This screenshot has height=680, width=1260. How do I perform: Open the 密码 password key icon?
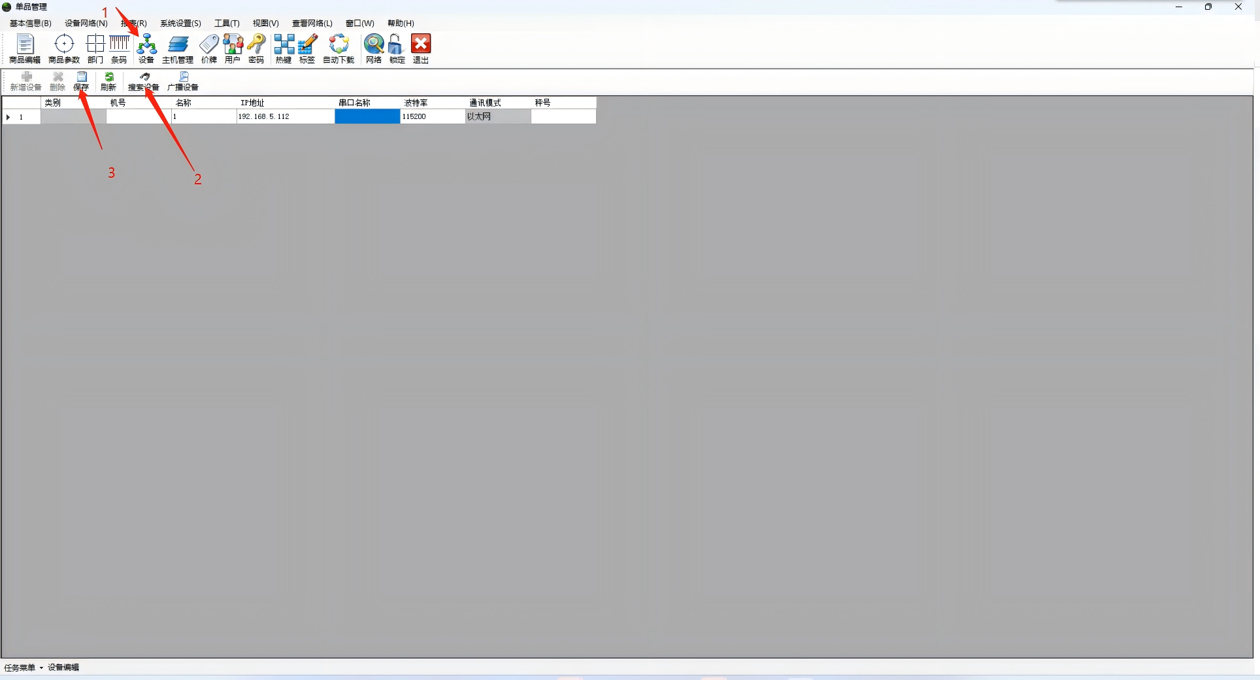[256, 49]
